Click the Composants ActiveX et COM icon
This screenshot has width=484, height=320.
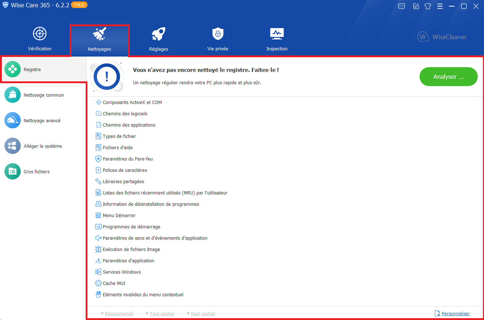[98, 102]
